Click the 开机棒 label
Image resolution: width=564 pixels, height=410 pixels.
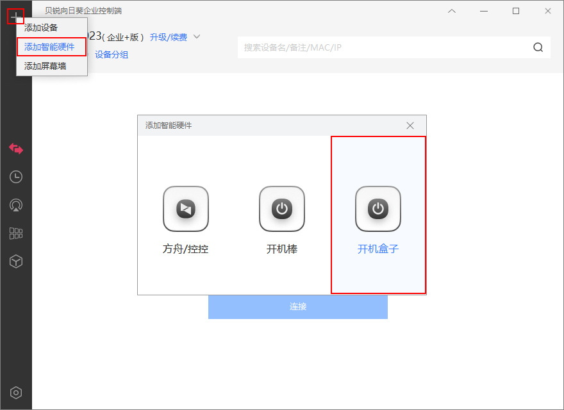(282, 249)
